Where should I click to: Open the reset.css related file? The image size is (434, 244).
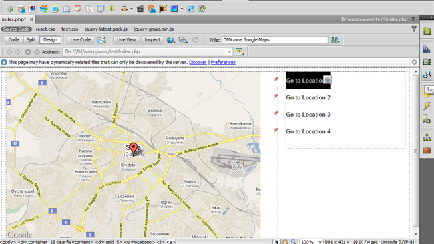(45, 29)
